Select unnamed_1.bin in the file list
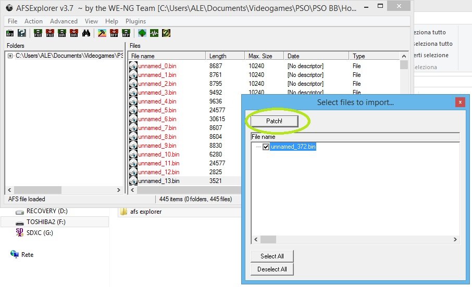 [x=157, y=74]
